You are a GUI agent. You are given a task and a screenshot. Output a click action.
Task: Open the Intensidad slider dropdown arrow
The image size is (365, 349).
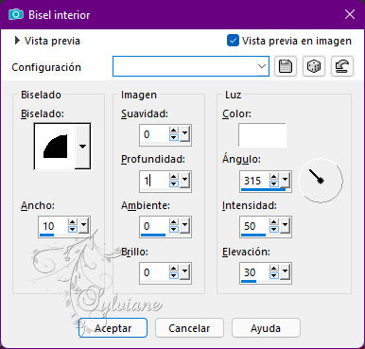pyautogui.click(x=285, y=225)
